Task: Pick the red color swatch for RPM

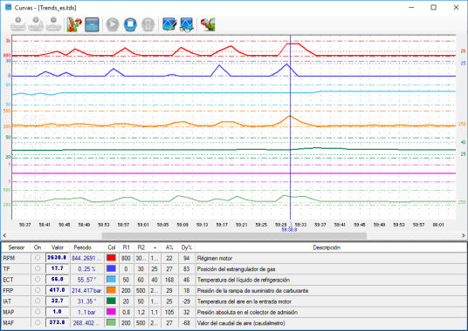Action: tap(112, 258)
